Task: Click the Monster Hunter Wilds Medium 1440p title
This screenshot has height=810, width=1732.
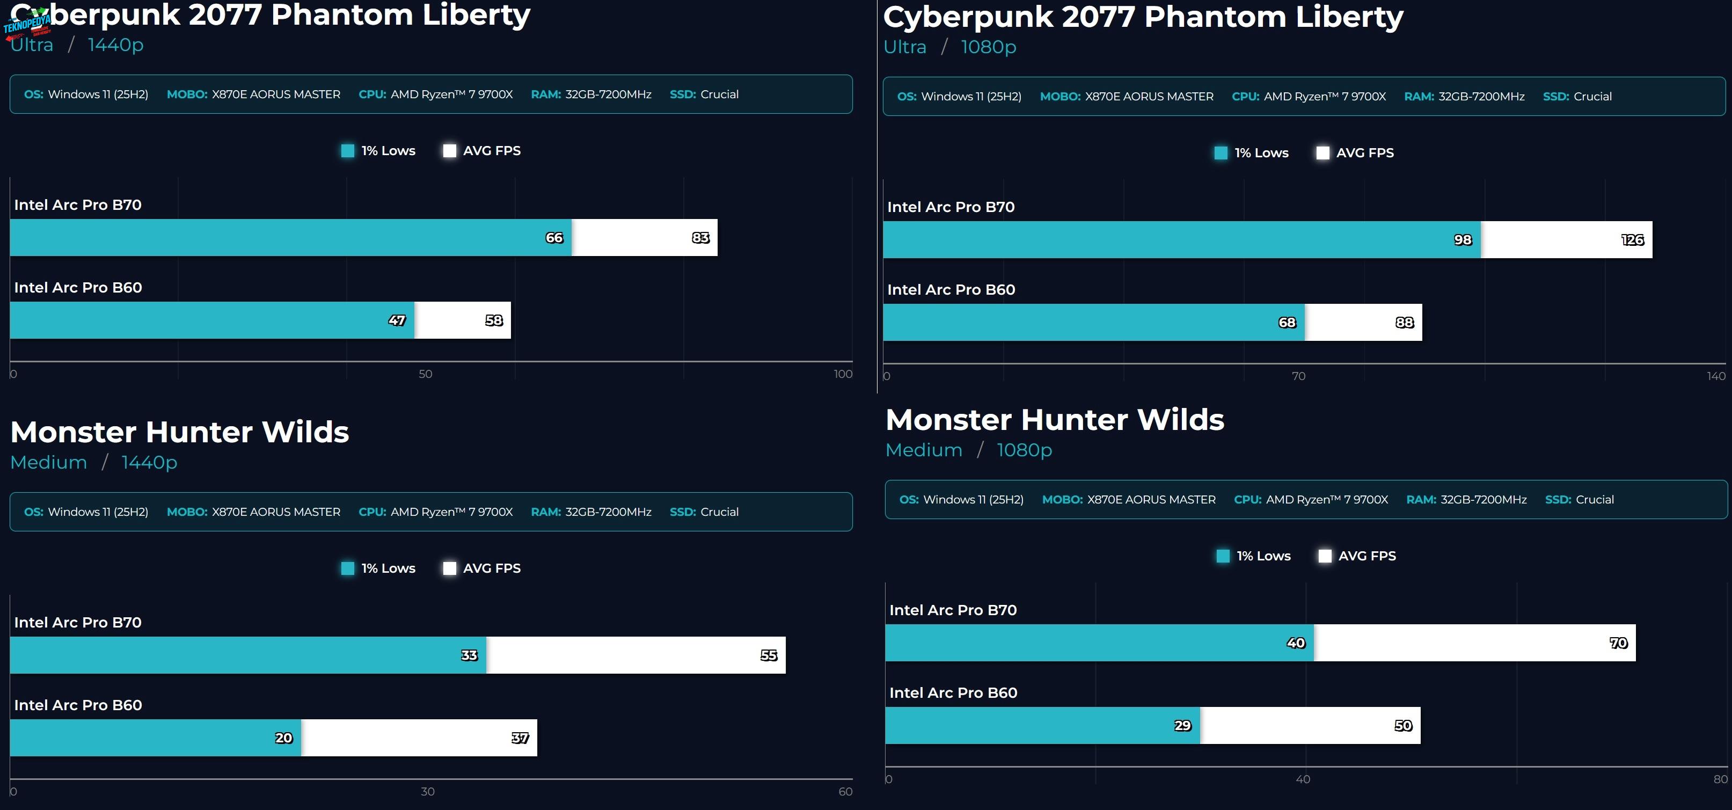Action: tap(179, 432)
